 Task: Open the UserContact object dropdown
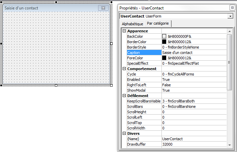(x=230, y=16)
